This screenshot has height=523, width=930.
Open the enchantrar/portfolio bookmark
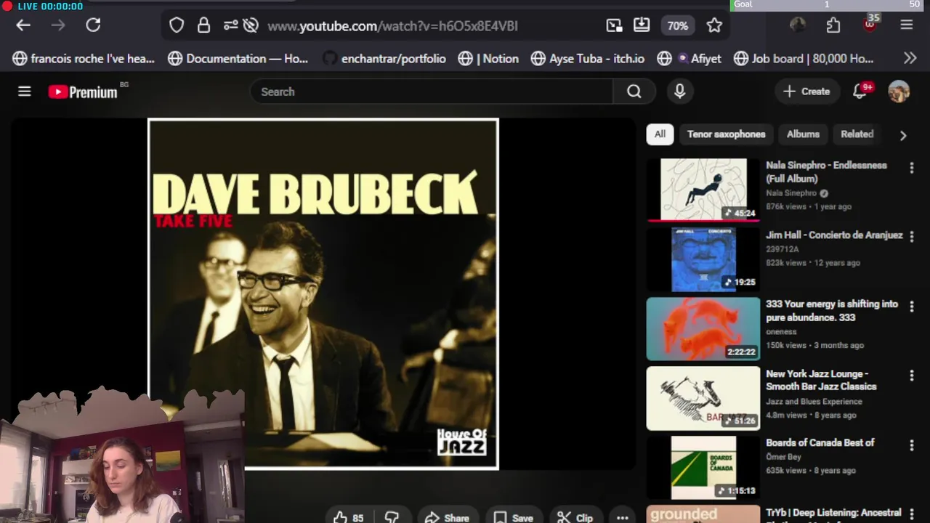(x=384, y=58)
